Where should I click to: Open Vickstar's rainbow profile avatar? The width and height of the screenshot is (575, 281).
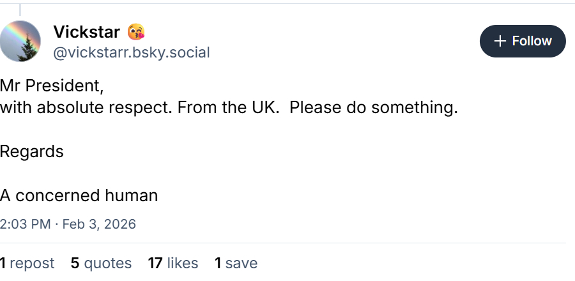(x=20, y=42)
